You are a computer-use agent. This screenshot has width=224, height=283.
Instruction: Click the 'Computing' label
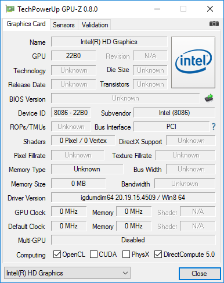tap(31, 255)
